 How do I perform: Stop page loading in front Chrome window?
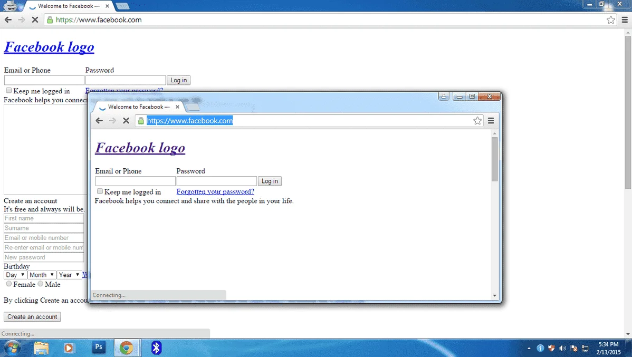[x=126, y=120]
